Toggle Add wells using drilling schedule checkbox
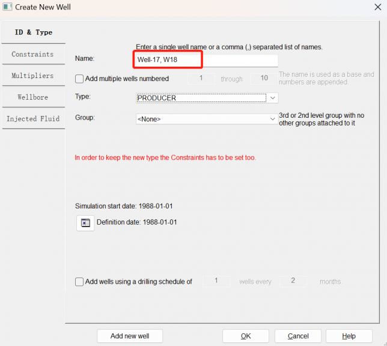Screen dimensions: 387x346 [79, 282]
